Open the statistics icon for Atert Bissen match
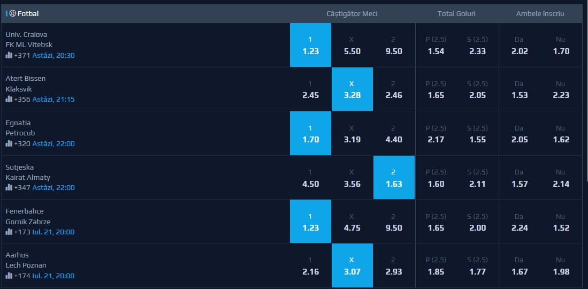The image size is (588, 289). point(9,99)
